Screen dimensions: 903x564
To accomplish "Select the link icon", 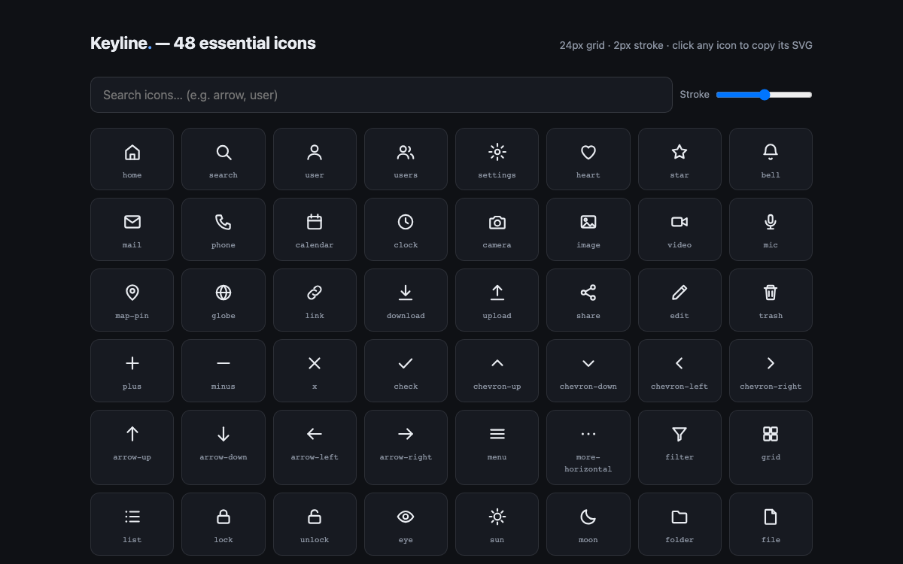I will [x=315, y=300].
